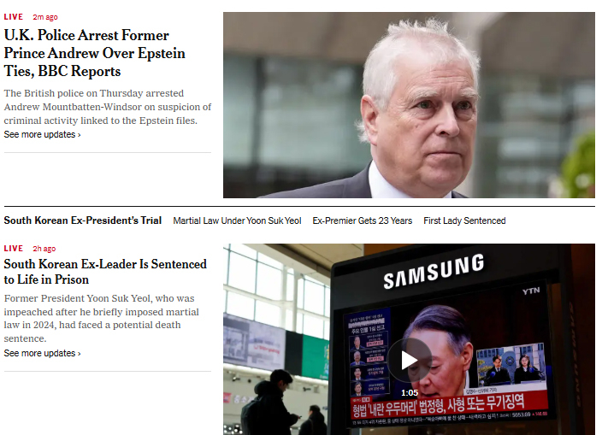Click the 1:05 video duration label

coord(410,393)
